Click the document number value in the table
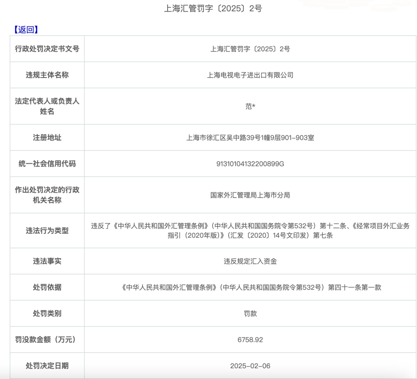Viewport: 417px width, 379px height. [x=250, y=49]
